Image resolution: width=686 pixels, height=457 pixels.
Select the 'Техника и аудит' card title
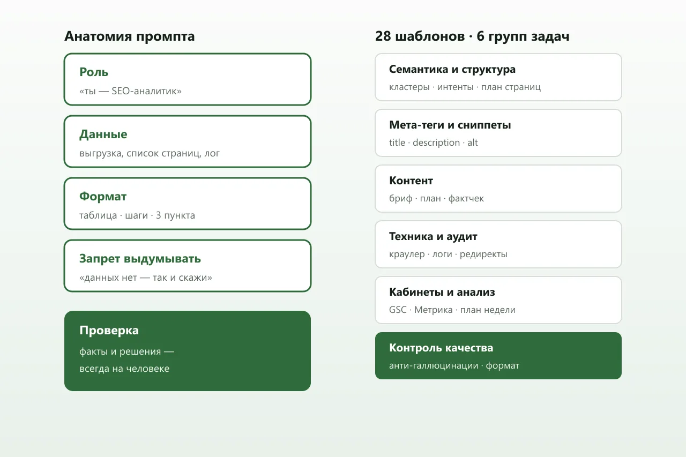click(433, 236)
